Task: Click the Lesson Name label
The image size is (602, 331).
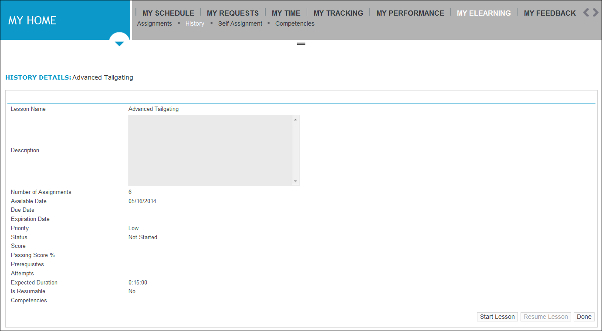Action: point(28,109)
